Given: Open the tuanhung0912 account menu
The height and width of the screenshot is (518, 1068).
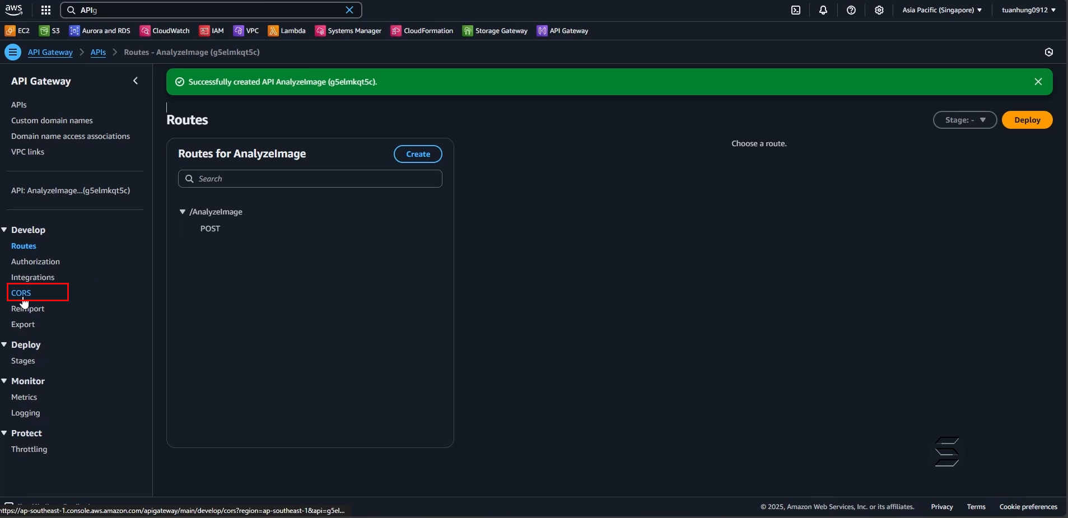Looking at the screenshot, I should click(1028, 10).
